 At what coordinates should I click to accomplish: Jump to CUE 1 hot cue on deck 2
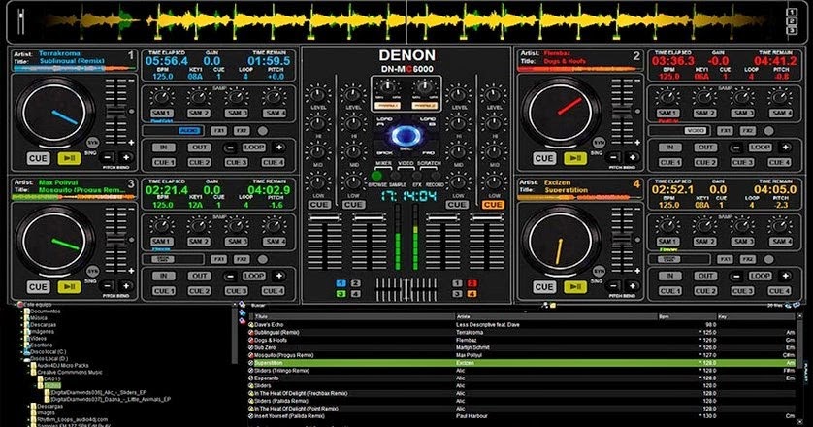(669, 162)
